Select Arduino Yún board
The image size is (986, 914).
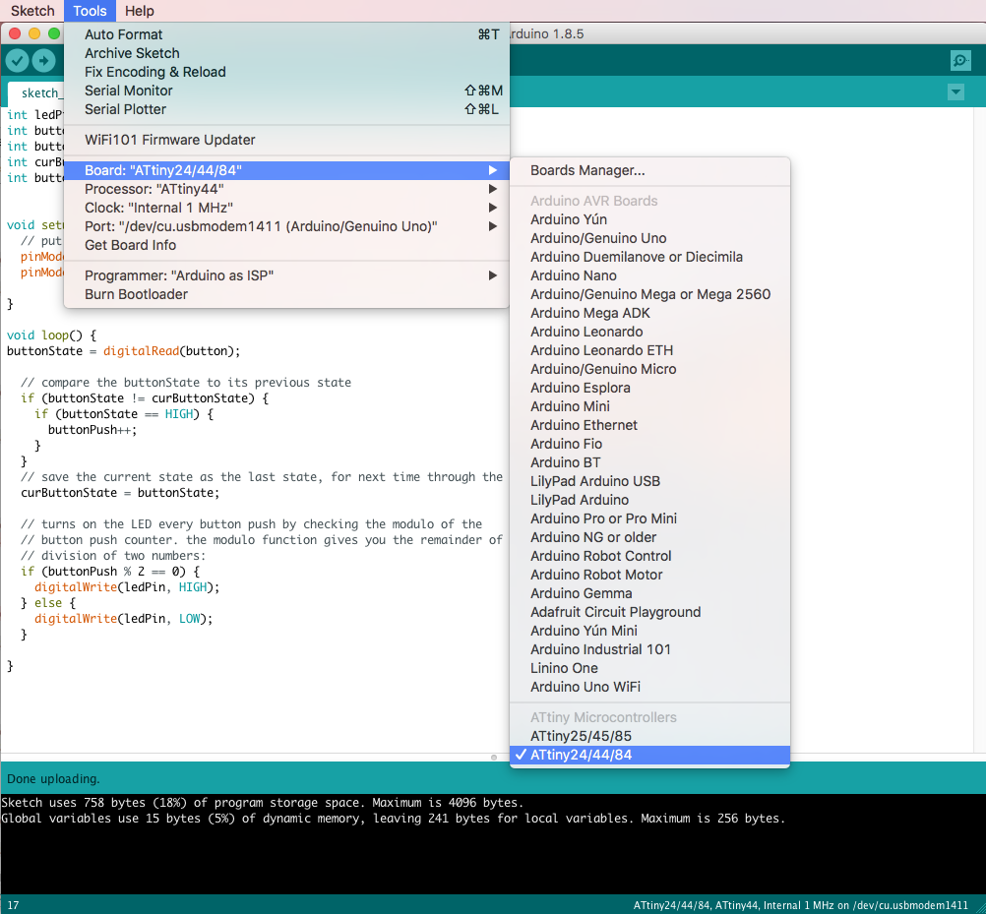(649, 219)
